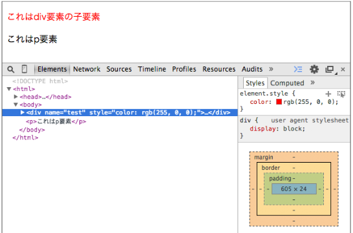Select the <!DOCTYPE html> line
353x233 pixels.
pos(40,81)
